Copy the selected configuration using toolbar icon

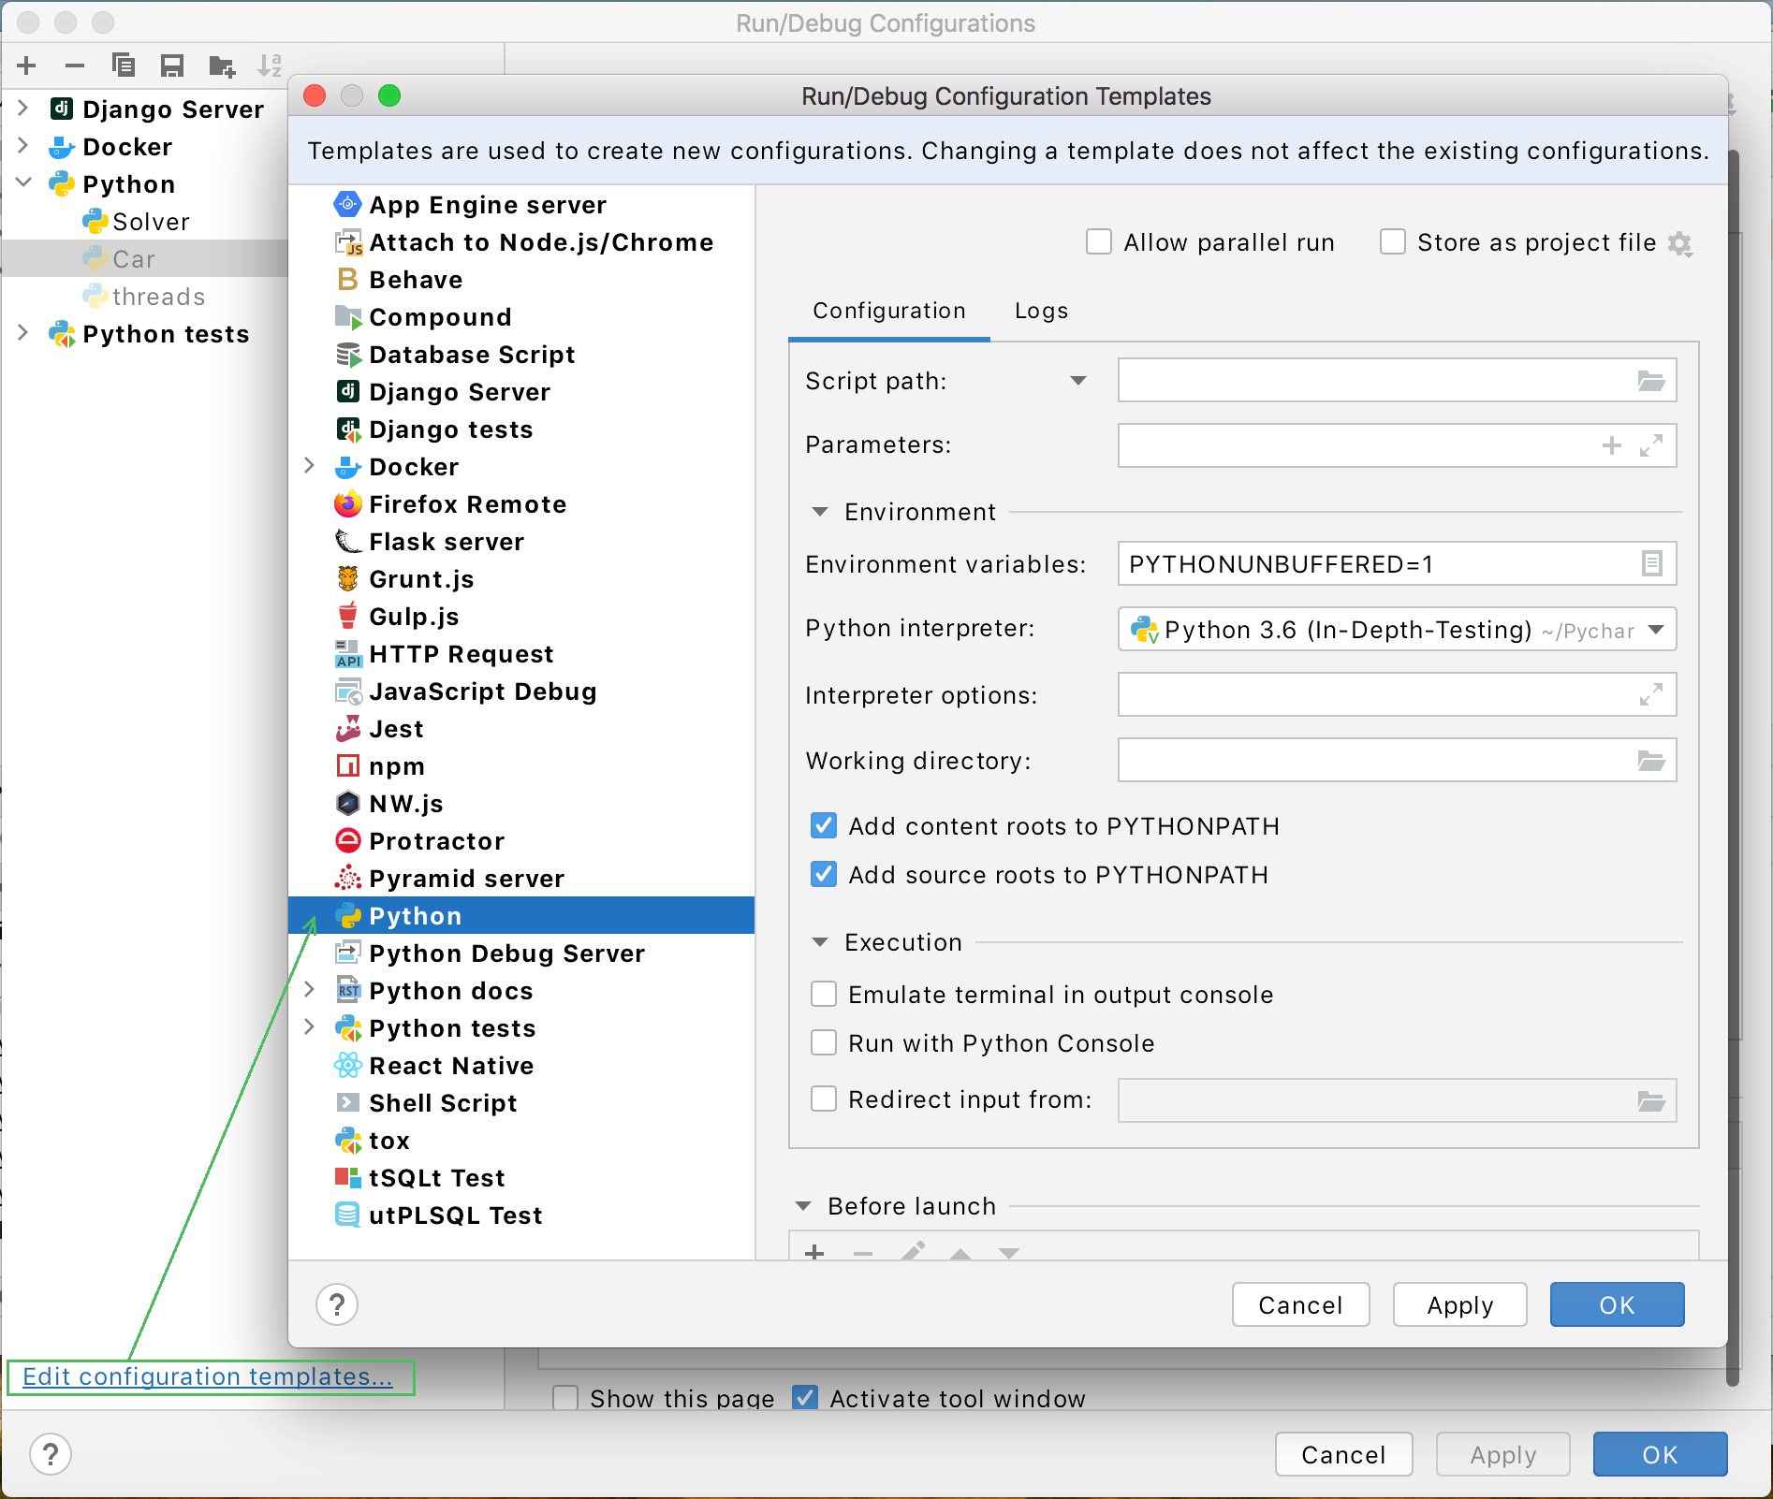123,65
